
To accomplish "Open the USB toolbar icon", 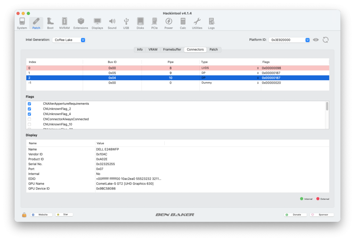I will 126,23.
